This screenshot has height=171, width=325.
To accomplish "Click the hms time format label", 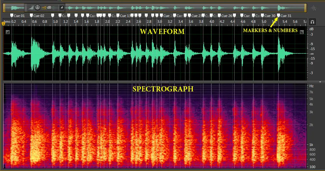I will 7,21.
